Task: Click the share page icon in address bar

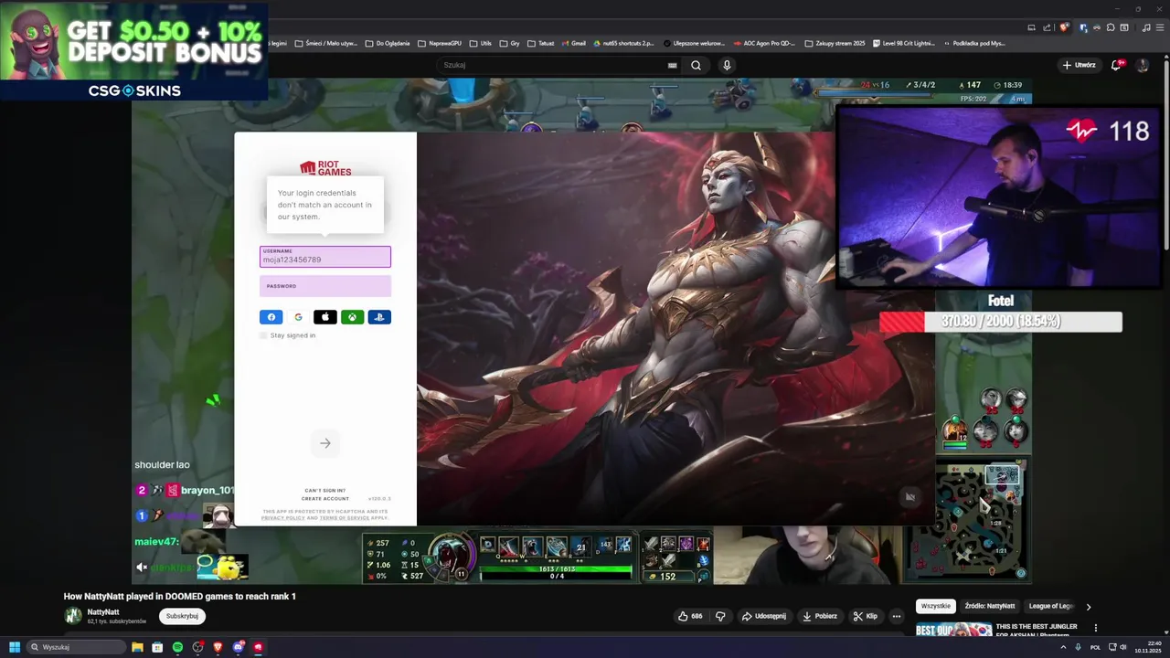Action: tap(1048, 27)
